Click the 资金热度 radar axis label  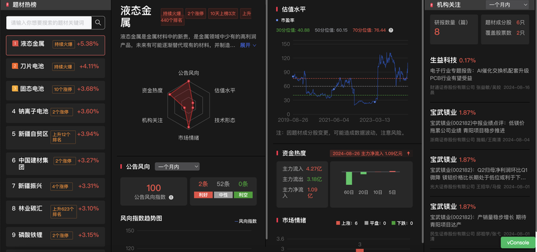pos(152,90)
